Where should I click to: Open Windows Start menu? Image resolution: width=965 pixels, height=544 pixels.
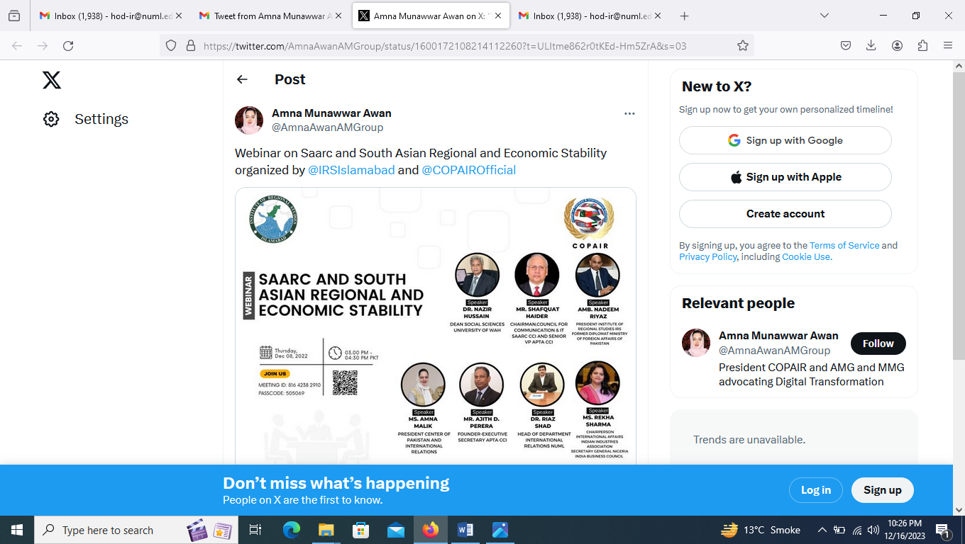pos(16,530)
